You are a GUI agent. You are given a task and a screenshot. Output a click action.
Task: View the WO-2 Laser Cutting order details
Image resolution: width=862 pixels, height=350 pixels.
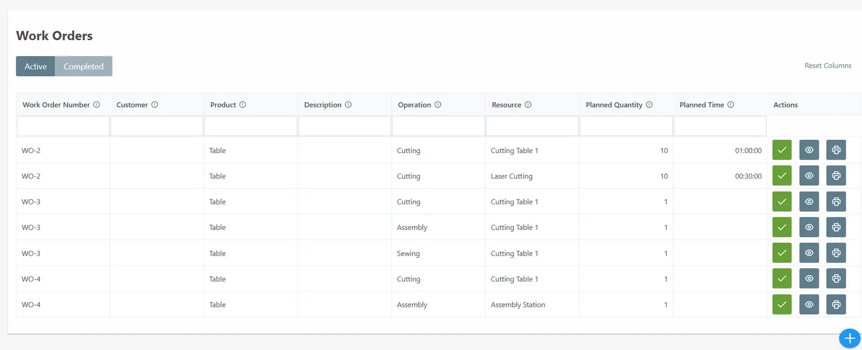click(809, 176)
